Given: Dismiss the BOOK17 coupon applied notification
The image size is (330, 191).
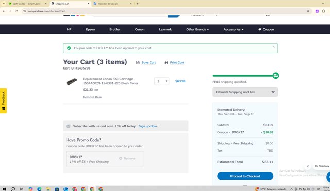Looking at the screenshot, I should (x=274, y=47).
